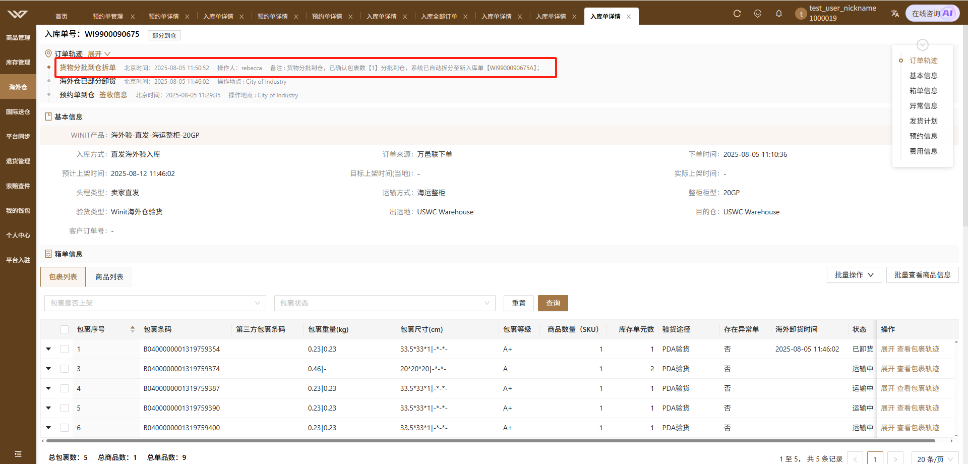Close the active 入库单详情 tab

point(629,17)
